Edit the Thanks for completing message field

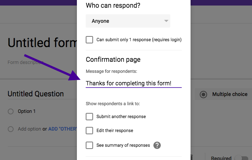pyautogui.click(x=134, y=83)
